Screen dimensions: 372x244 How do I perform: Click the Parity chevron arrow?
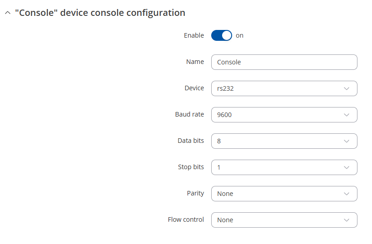tap(347, 194)
